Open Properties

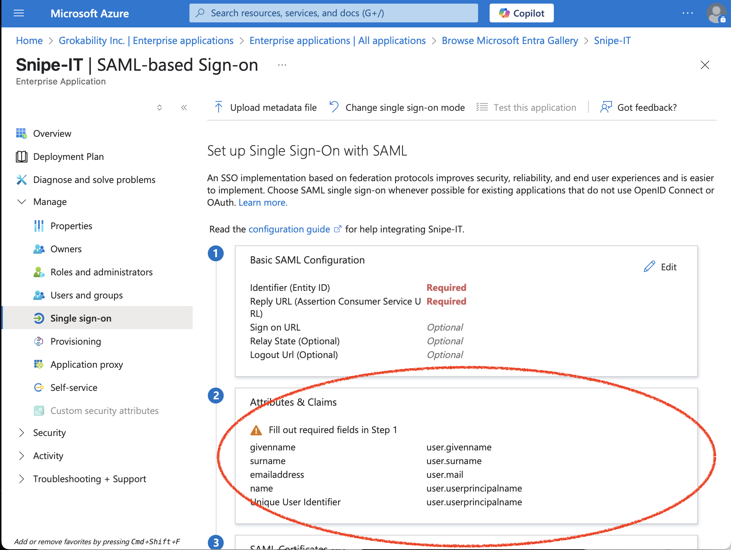click(71, 226)
